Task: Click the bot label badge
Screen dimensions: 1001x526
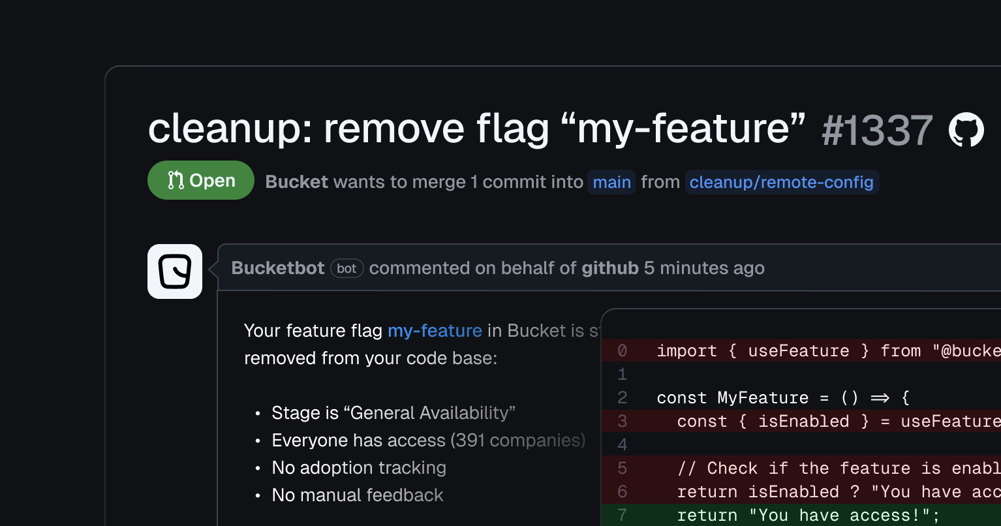Action: [346, 268]
